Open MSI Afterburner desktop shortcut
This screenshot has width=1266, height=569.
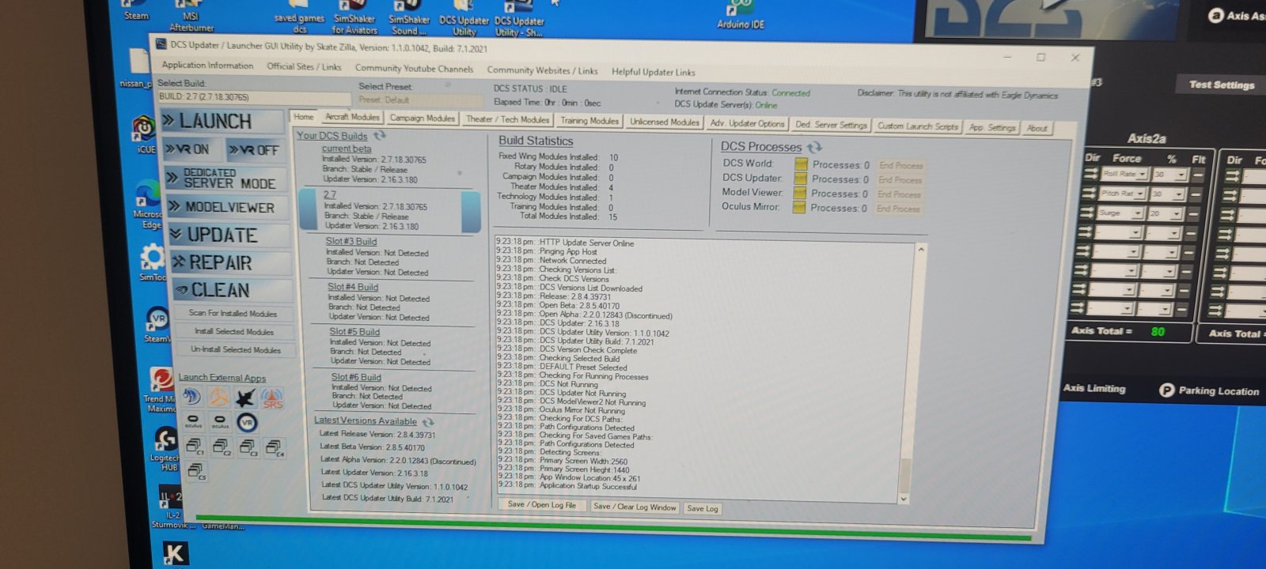tap(191, 16)
